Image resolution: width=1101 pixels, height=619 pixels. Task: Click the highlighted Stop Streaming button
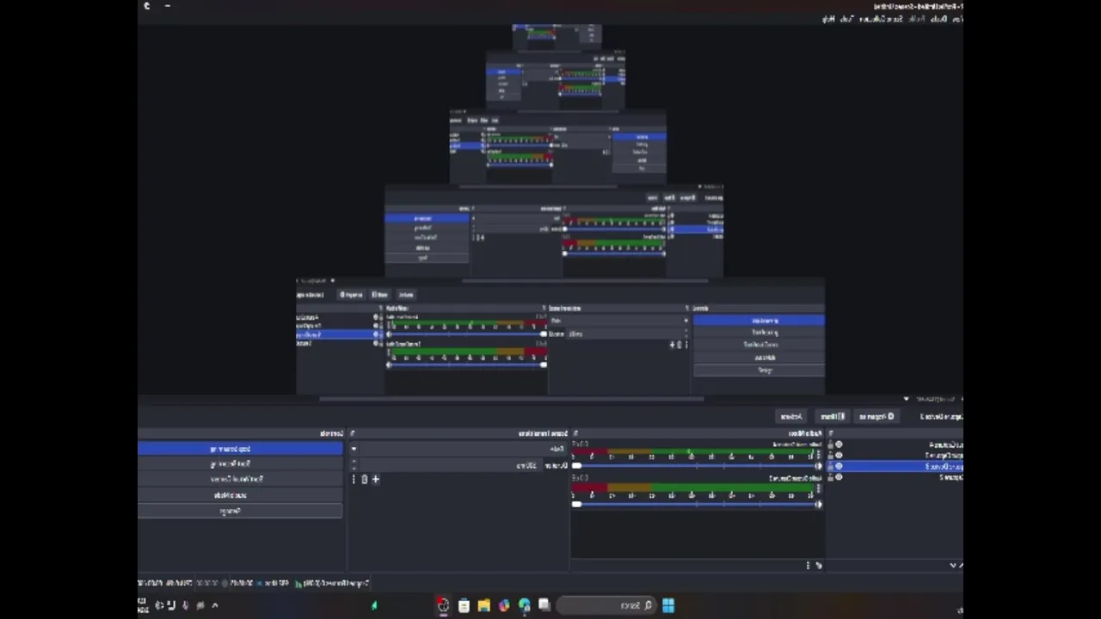pos(240,449)
